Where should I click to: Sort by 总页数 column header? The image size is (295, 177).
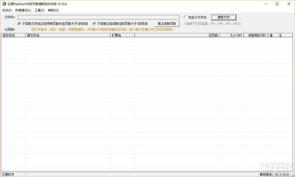click(177, 35)
